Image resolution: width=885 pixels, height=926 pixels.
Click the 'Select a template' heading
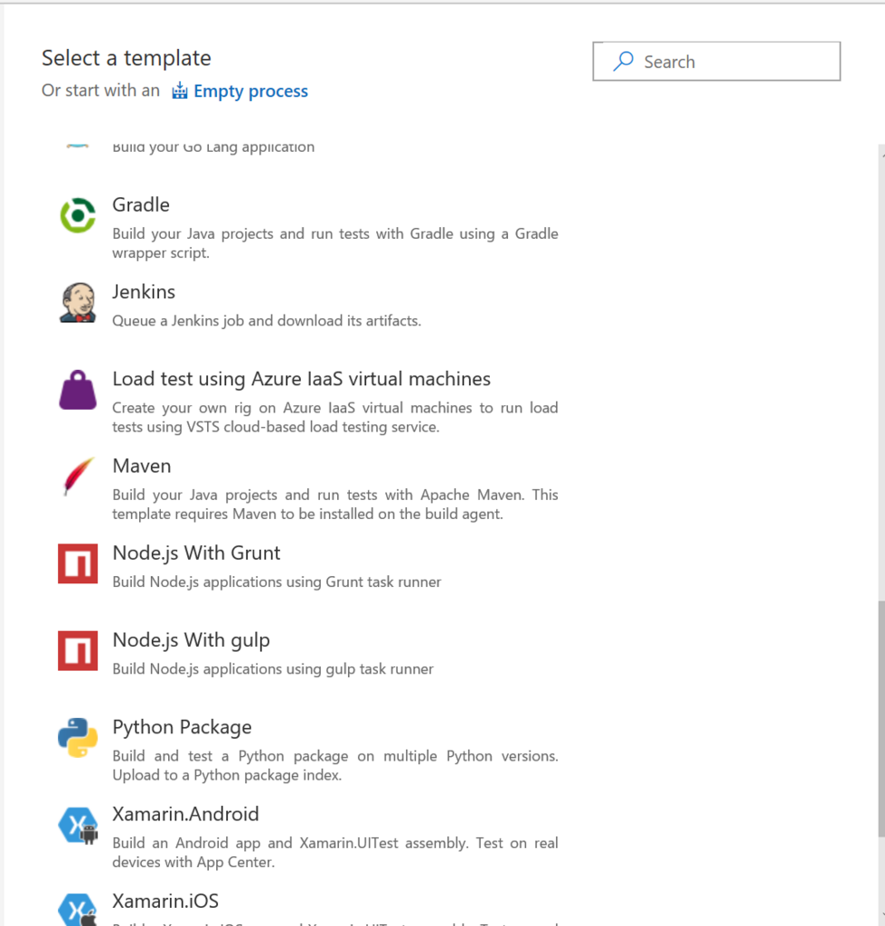(x=127, y=58)
